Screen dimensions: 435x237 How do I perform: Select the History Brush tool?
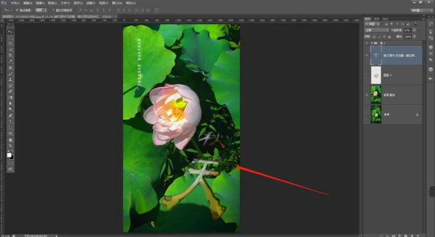10,85
